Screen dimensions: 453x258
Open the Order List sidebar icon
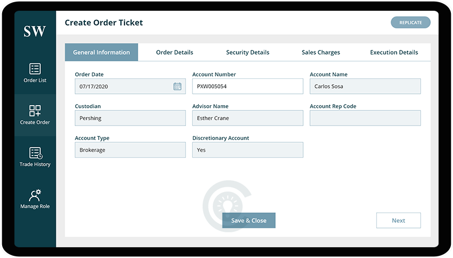pos(35,69)
